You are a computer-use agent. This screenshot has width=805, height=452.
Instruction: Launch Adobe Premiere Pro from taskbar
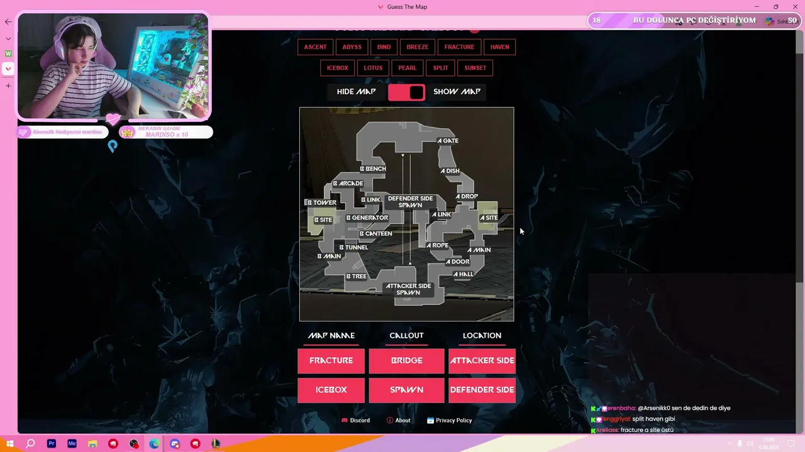point(52,444)
